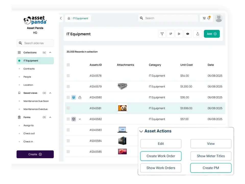Tick the checkbox for asset A1245583
The image size is (245, 184).
pyautogui.click(x=68, y=130)
